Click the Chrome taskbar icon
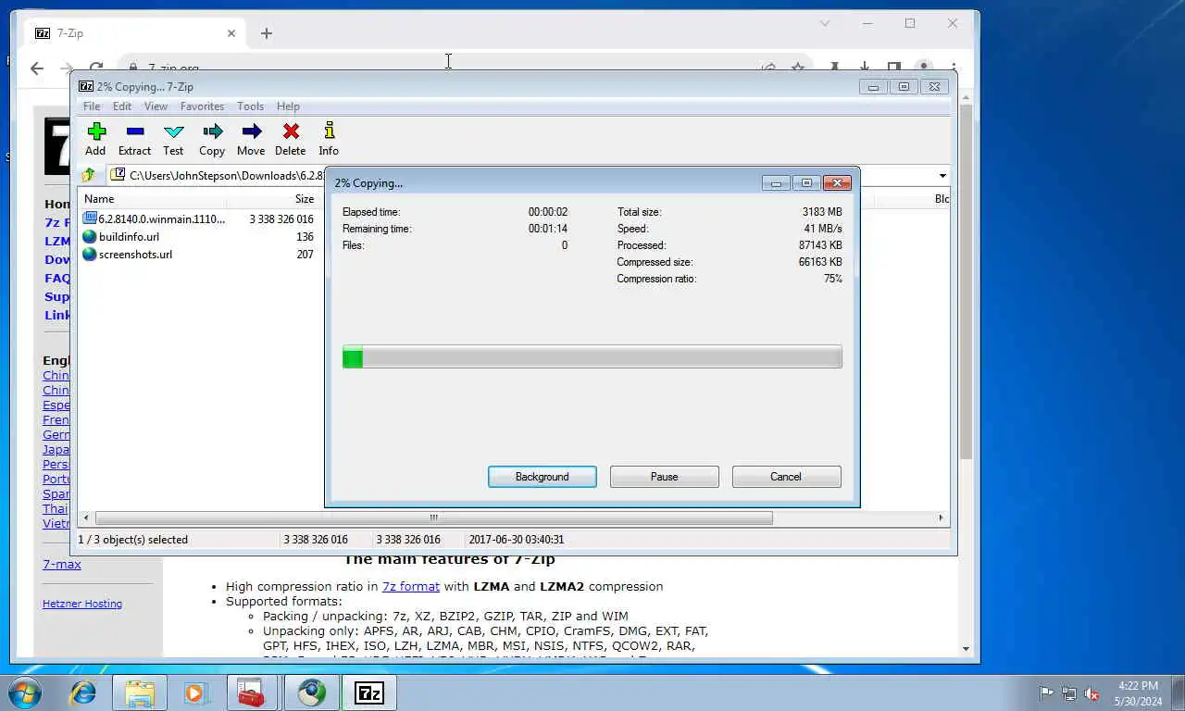The image size is (1185, 711). pos(311,692)
